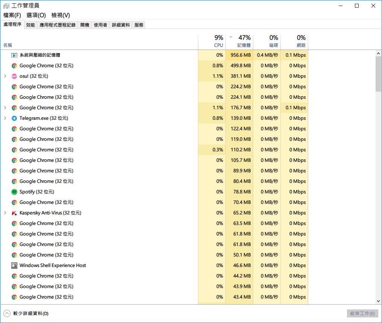Expand the Chrome group using 176.7 MB
382x323 pixels.
[x=5, y=108]
